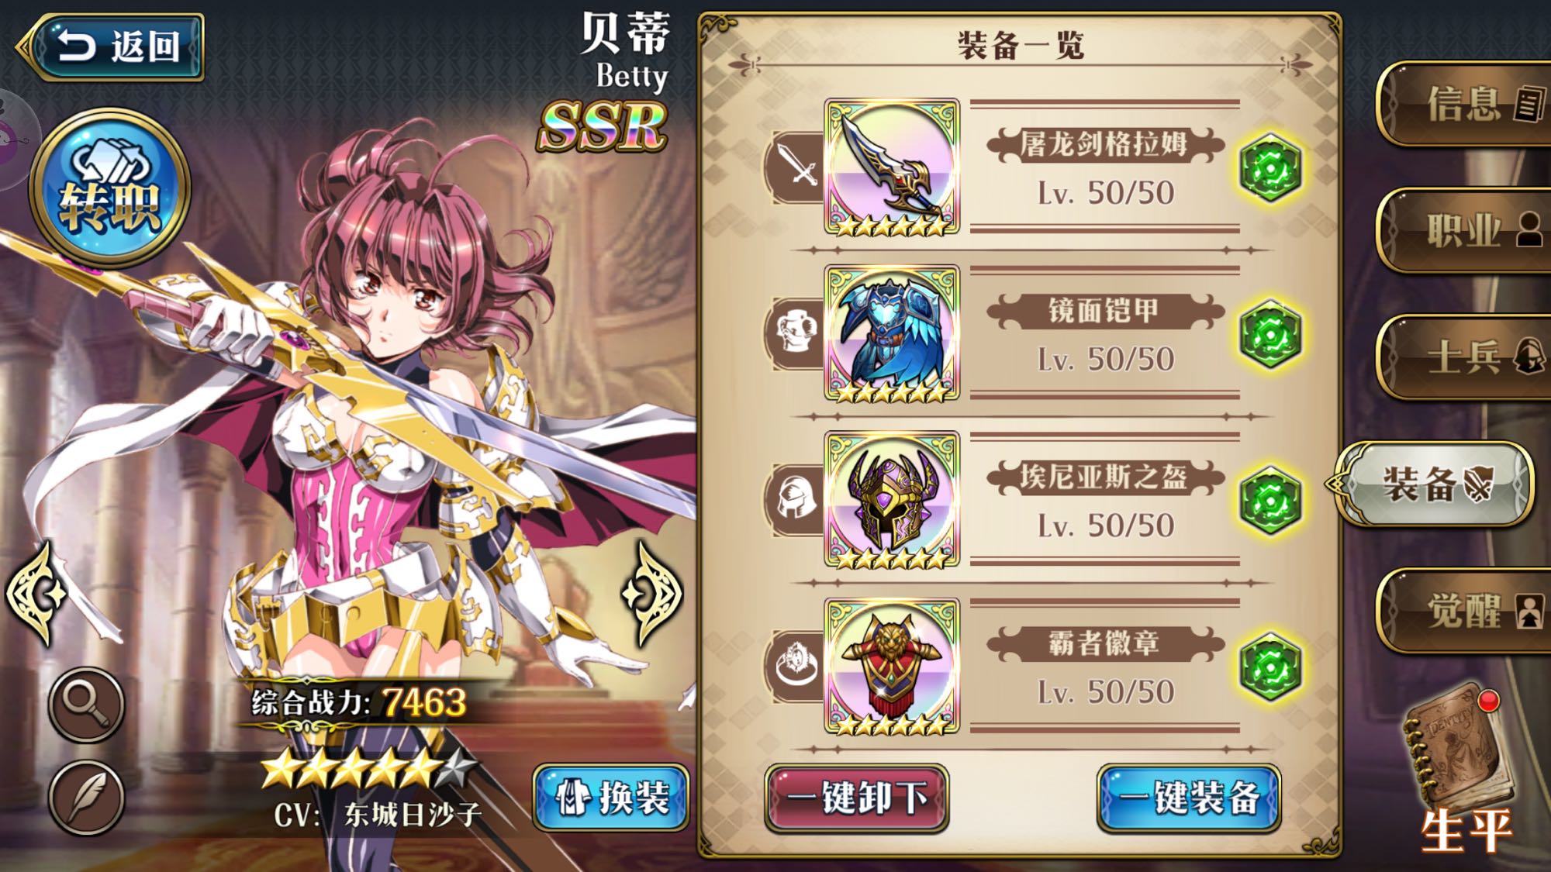Click the 转职 class change icon

tap(109, 187)
